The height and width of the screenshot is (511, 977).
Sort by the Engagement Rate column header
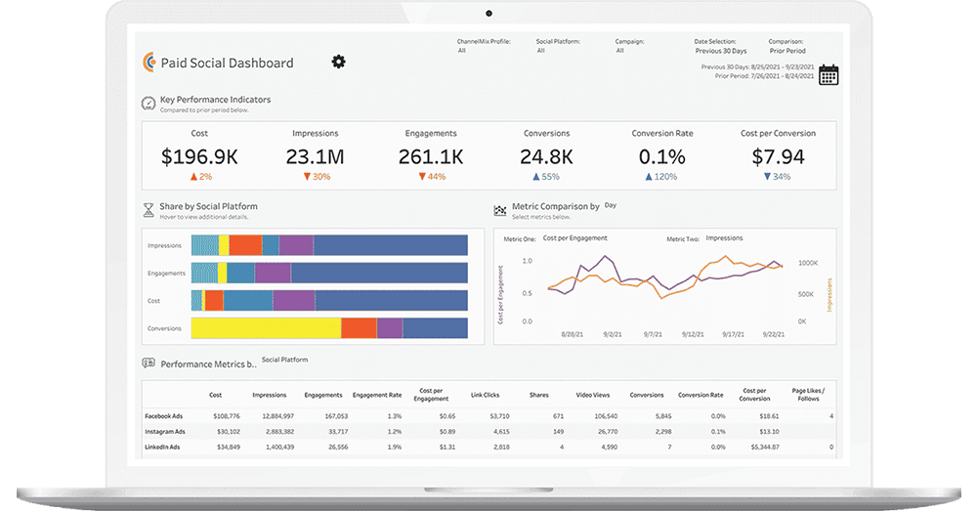pyautogui.click(x=377, y=395)
